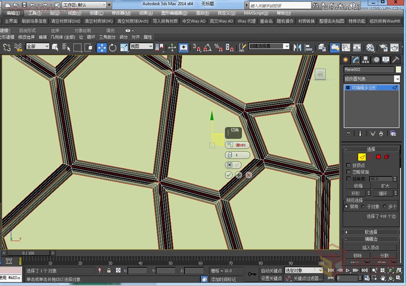Open the MAXScript(X) menu
Viewport: 406px width, 286px height.
256,13
